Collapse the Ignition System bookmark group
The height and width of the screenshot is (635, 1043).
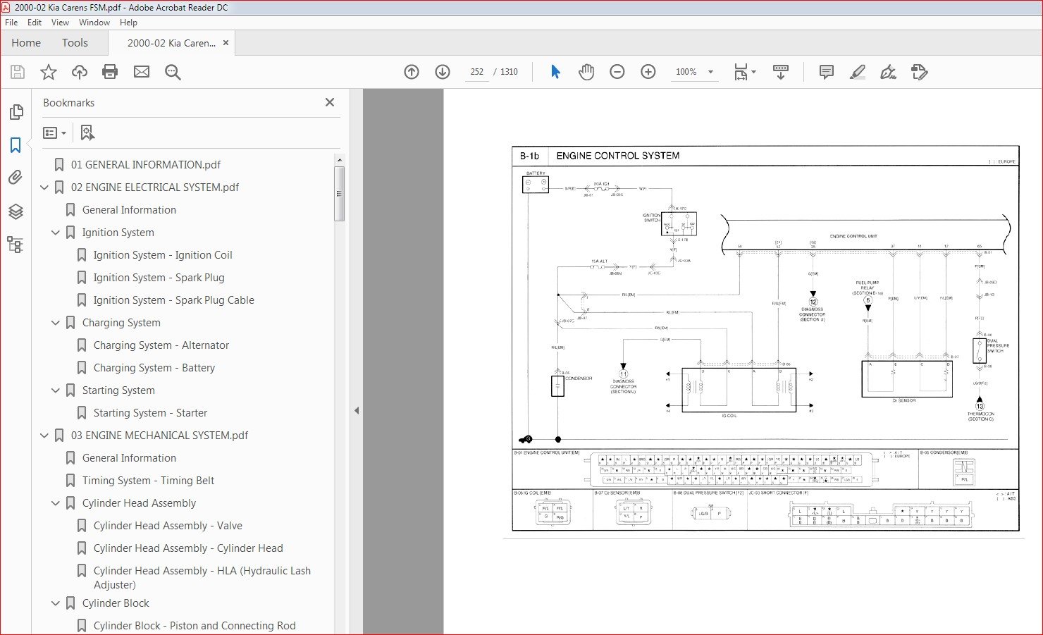(x=56, y=233)
